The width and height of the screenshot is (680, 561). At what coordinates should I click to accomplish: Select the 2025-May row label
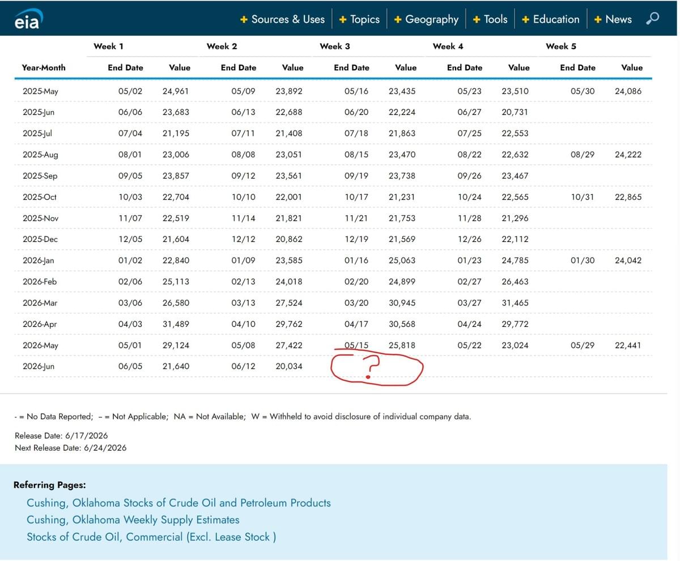pyautogui.click(x=40, y=91)
